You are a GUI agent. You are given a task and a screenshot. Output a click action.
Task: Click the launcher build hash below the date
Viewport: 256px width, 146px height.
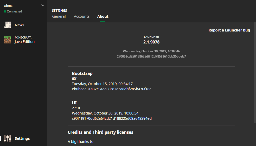pyautogui.click(x=151, y=56)
